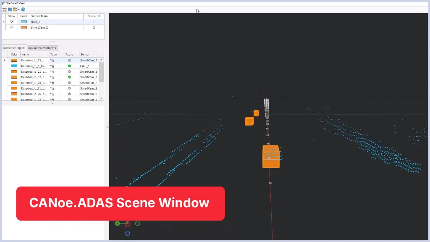Sort objects by Type column header

[54, 54]
